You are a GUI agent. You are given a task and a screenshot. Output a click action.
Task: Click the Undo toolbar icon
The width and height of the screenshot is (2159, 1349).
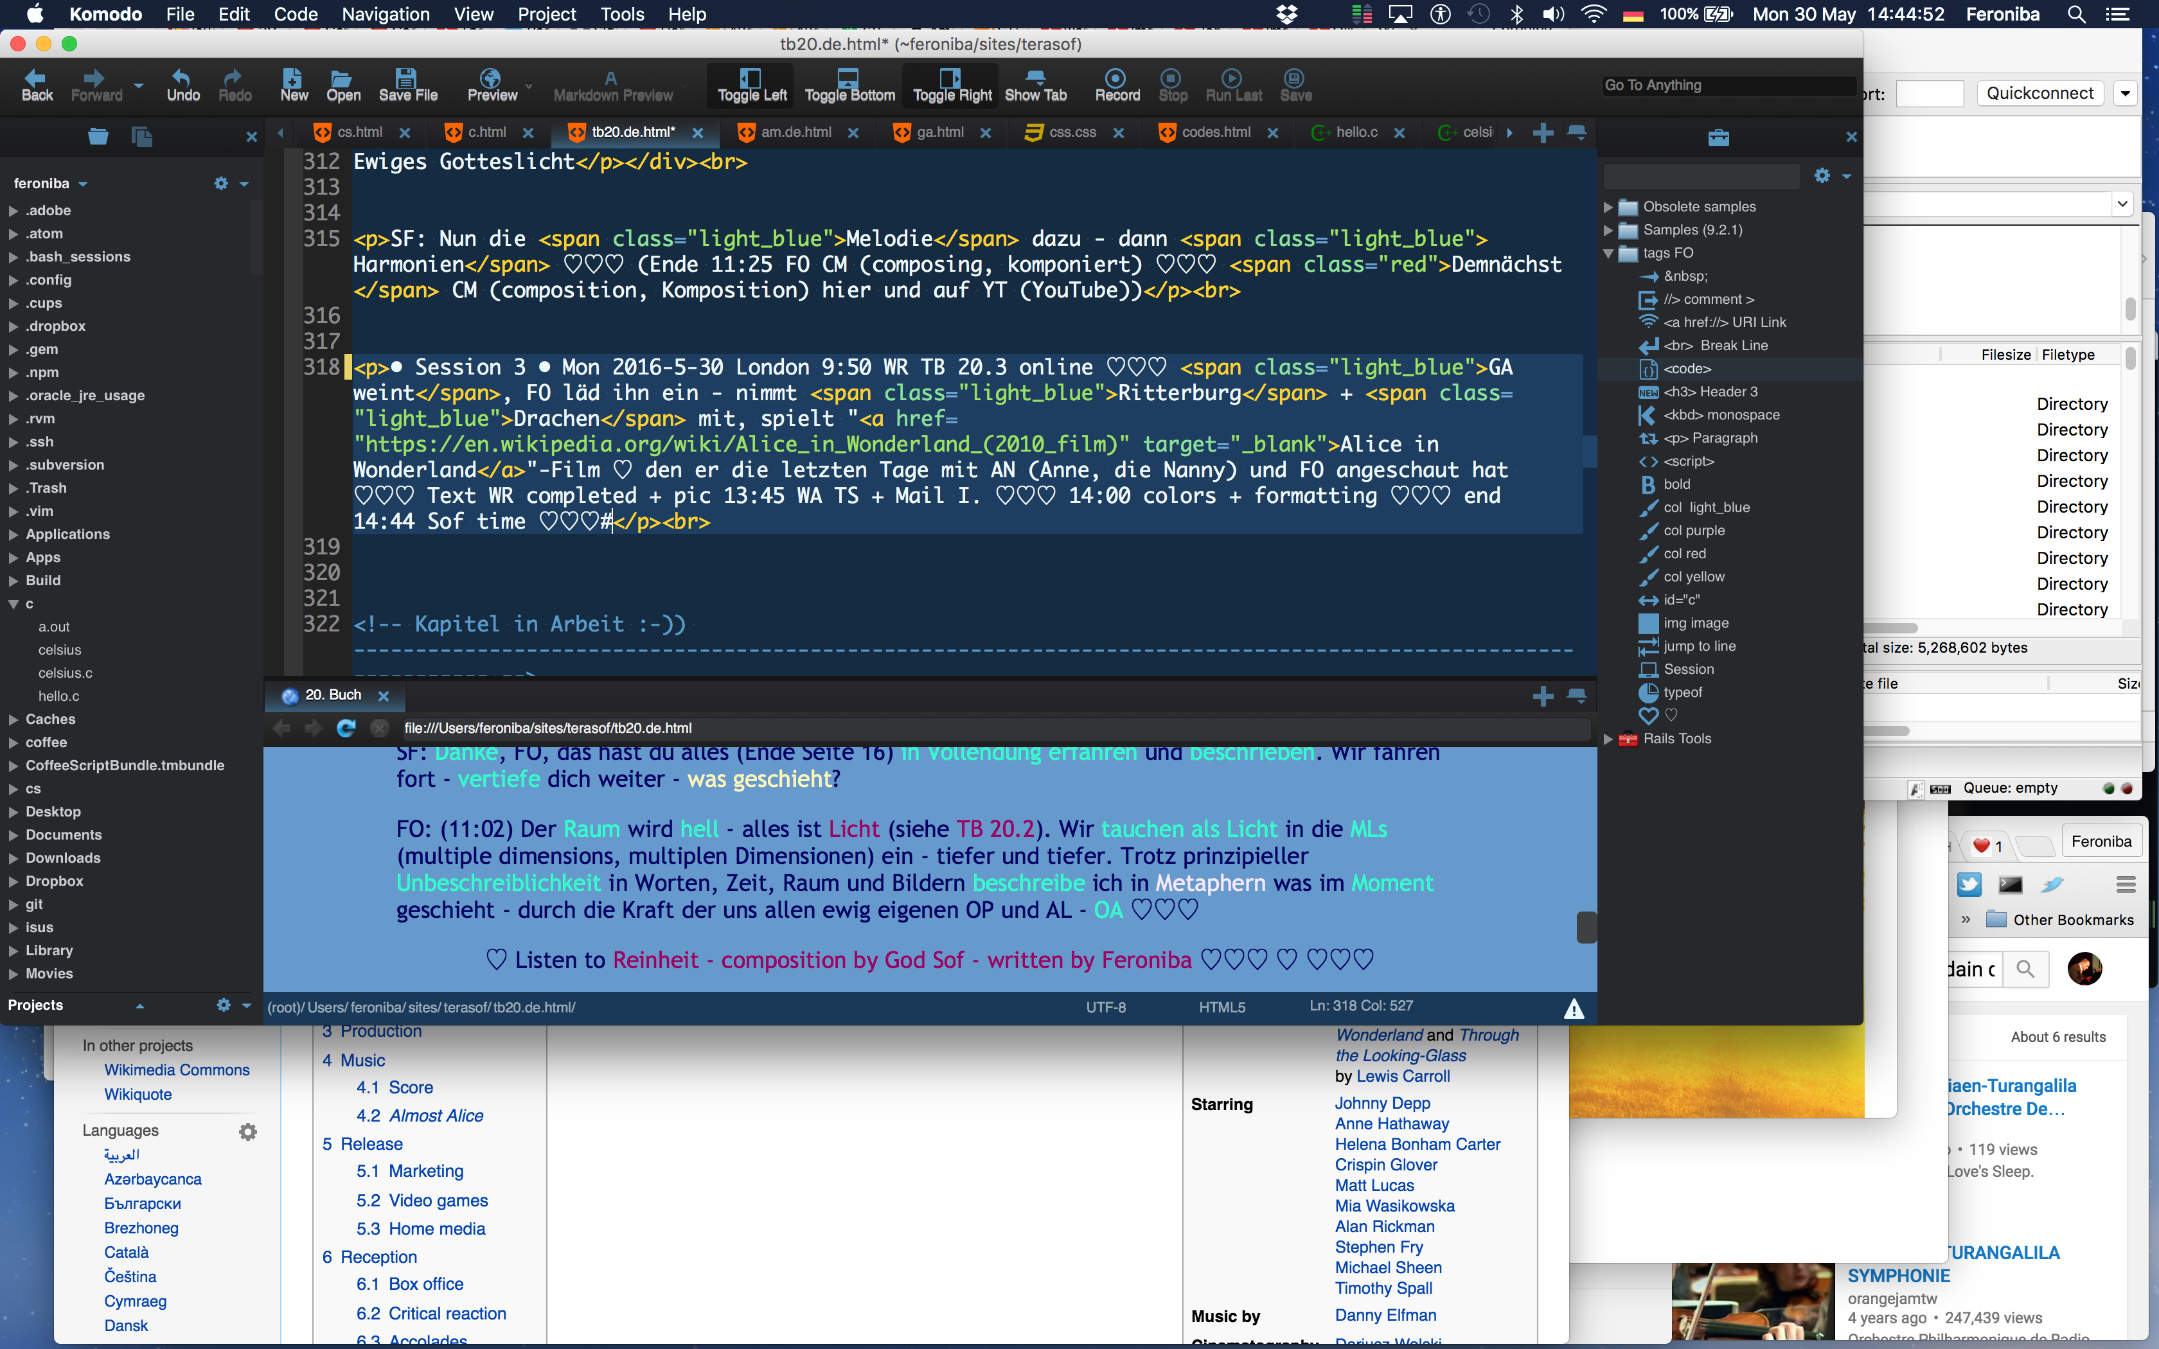[x=183, y=85]
